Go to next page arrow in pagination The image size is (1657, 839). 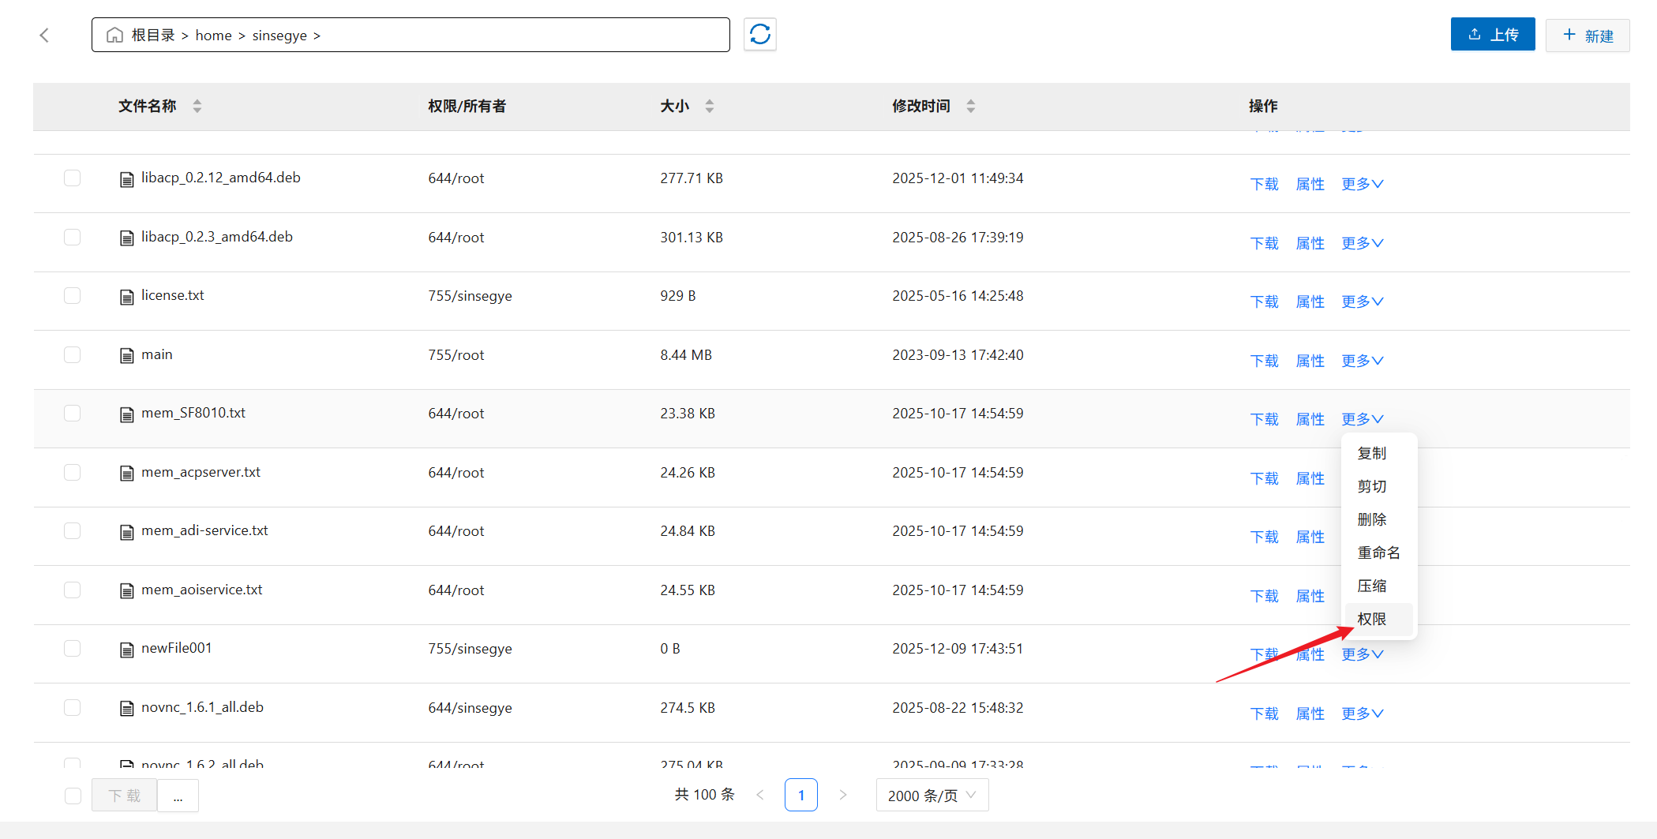[842, 795]
